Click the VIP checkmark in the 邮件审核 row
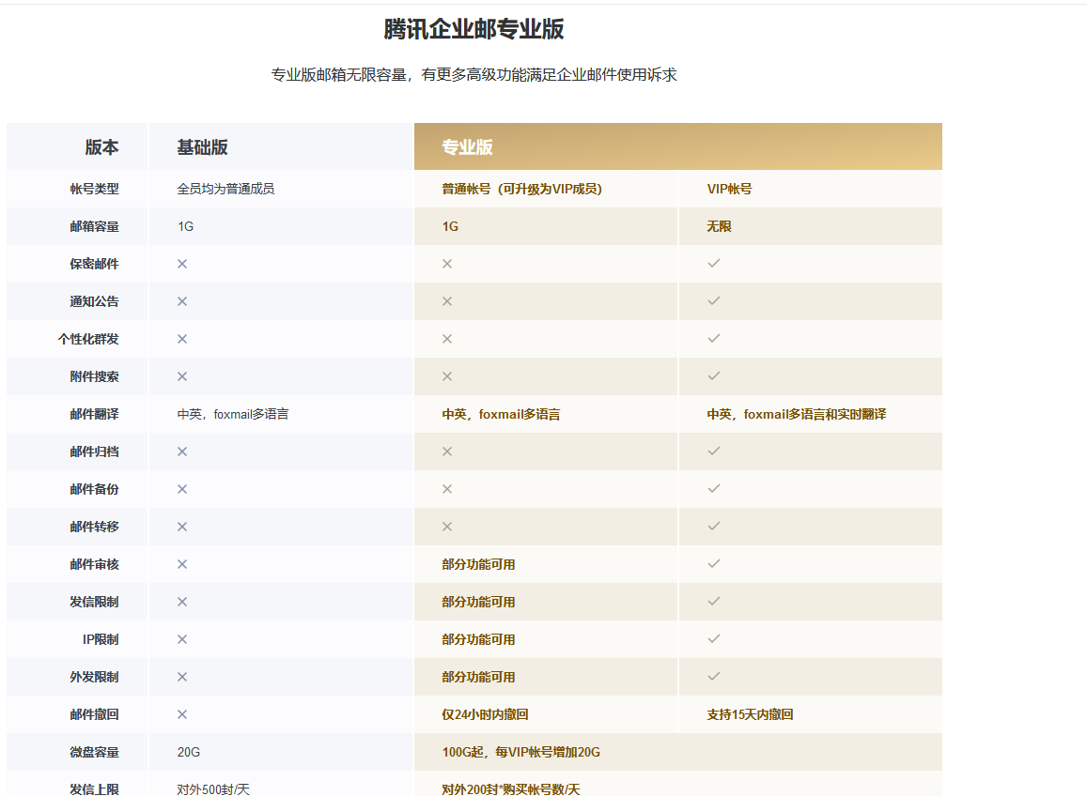 (x=714, y=564)
